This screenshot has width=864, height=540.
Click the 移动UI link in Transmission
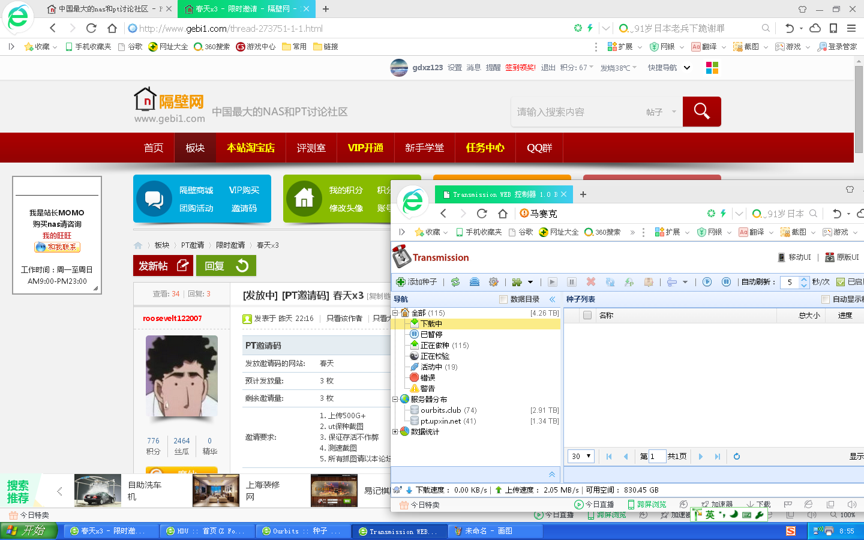tap(794, 257)
